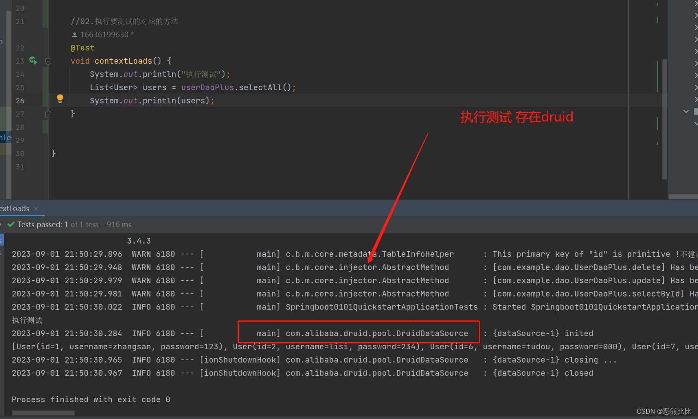The width and height of the screenshot is (698, 419).
Task: Click UserDaoPlus.delete warning log message
Action: tap(595, 267)
